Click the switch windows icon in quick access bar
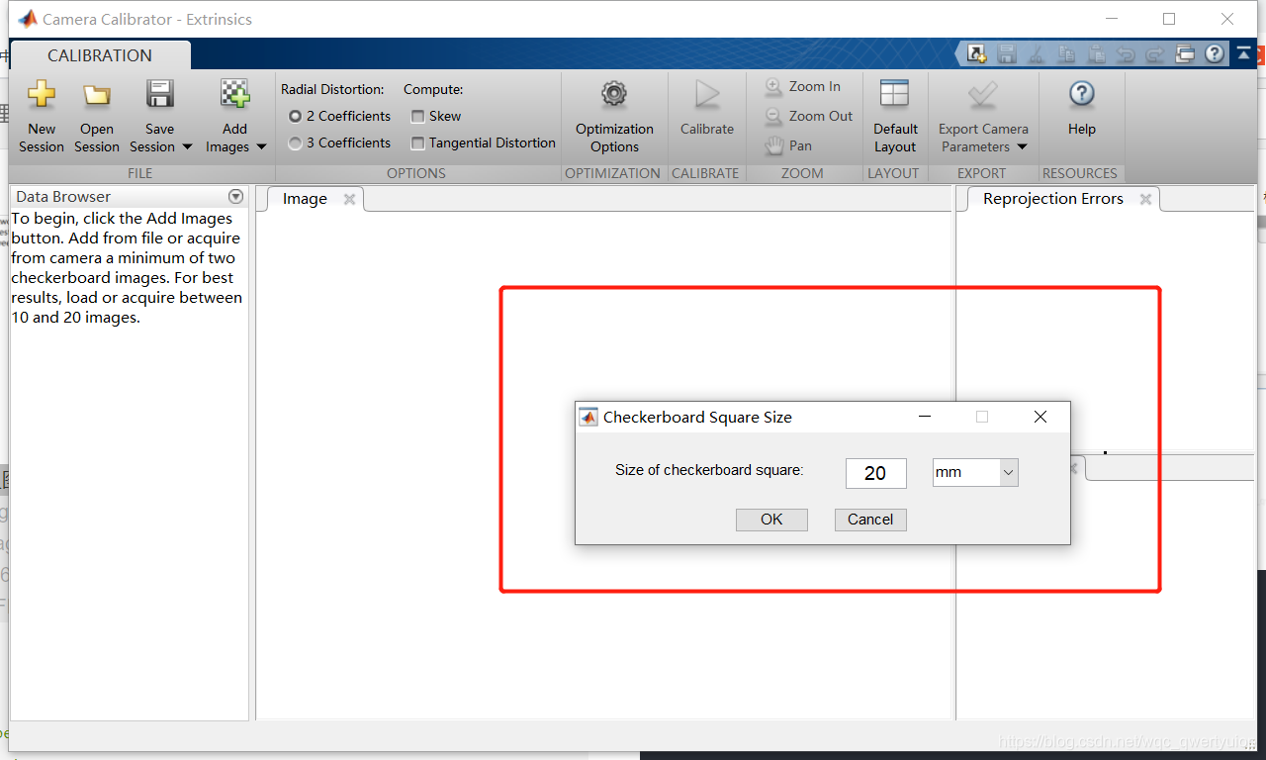The image size is (1266, 760). pyautogui.click(x=1185, y=54)
